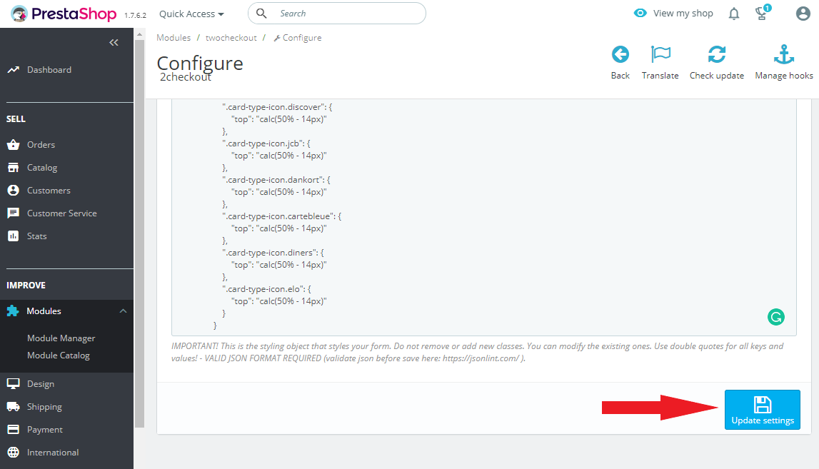Click the search magnifier icon

tap(261, 14)
